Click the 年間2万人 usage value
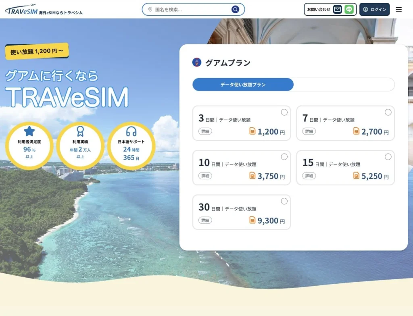Image resolution: width=413 pixels, height=316 pixels. tap(80, 150)
